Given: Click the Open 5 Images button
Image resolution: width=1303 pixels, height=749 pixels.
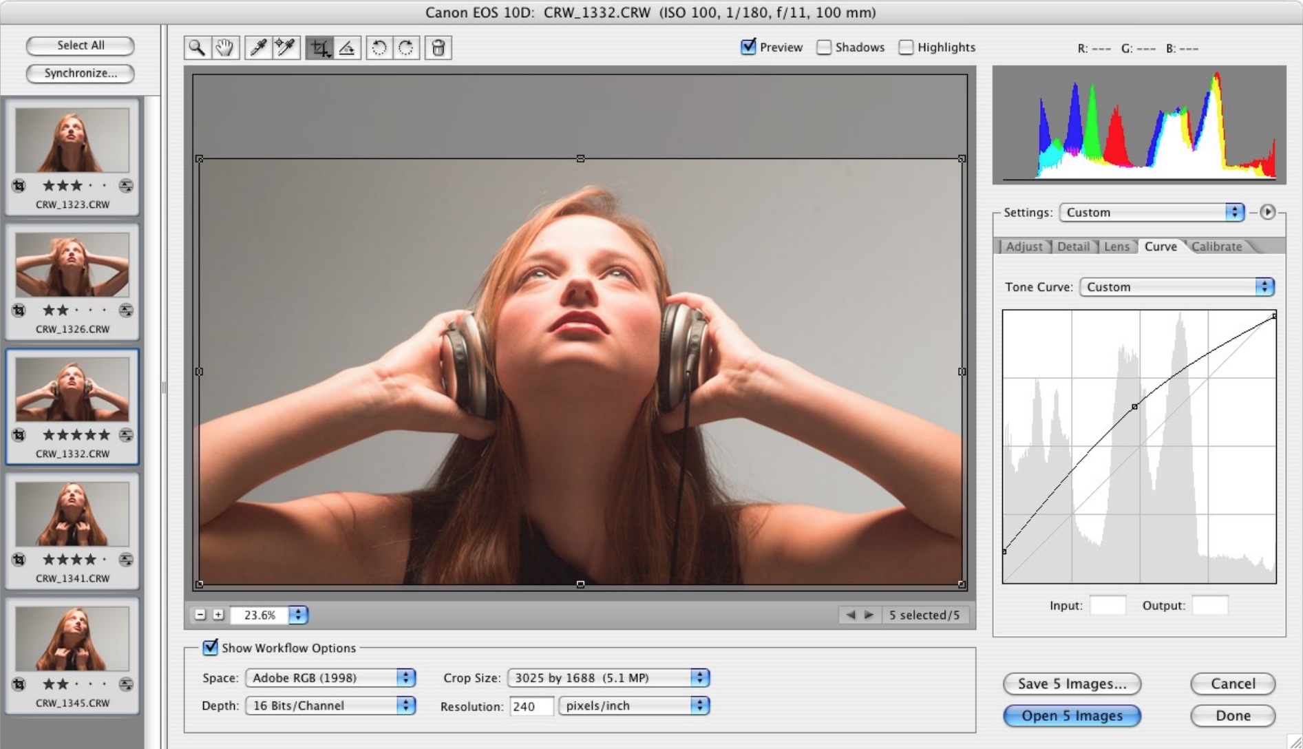Looking at the screenshot, I should coord(1071,716).
